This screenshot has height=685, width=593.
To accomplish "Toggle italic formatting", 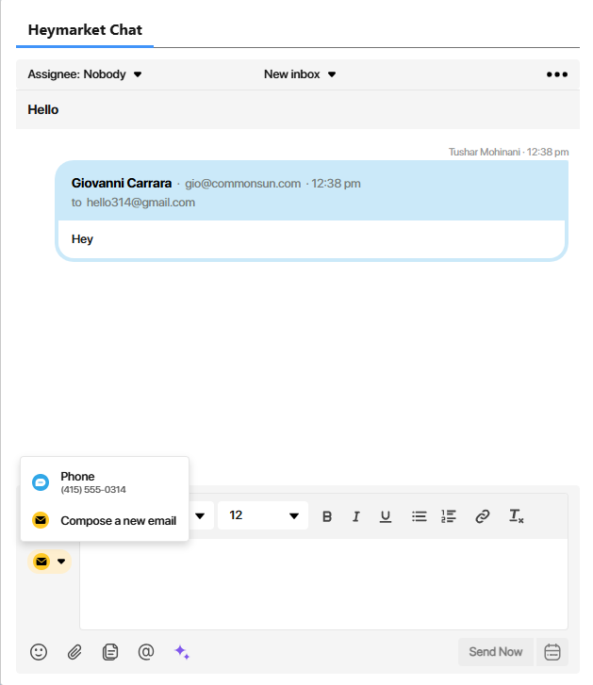I will (356, 516).
